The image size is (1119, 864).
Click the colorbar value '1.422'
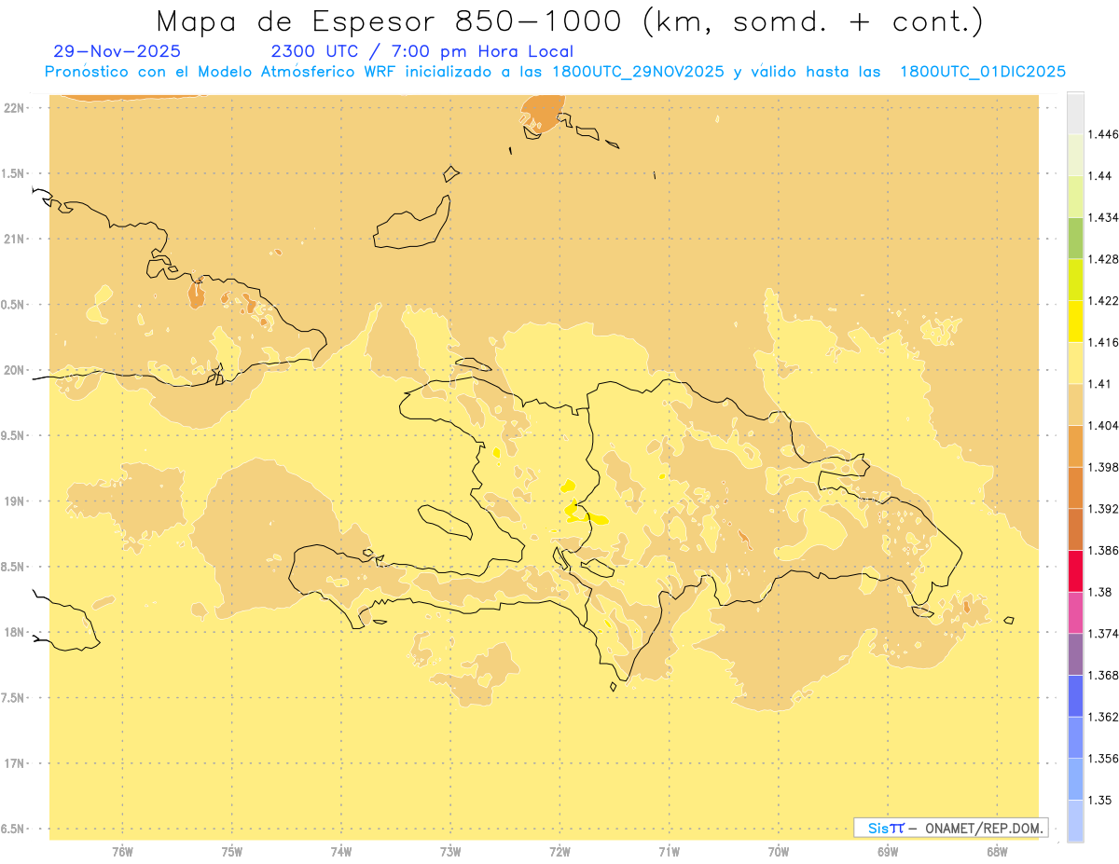[1103, 301]
